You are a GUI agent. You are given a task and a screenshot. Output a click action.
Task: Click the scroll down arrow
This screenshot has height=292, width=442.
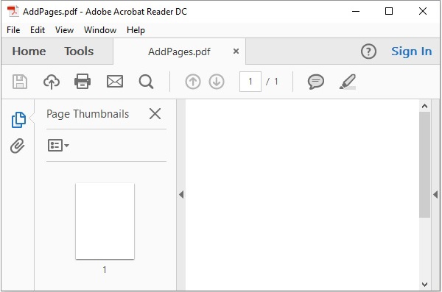(424, 285)
